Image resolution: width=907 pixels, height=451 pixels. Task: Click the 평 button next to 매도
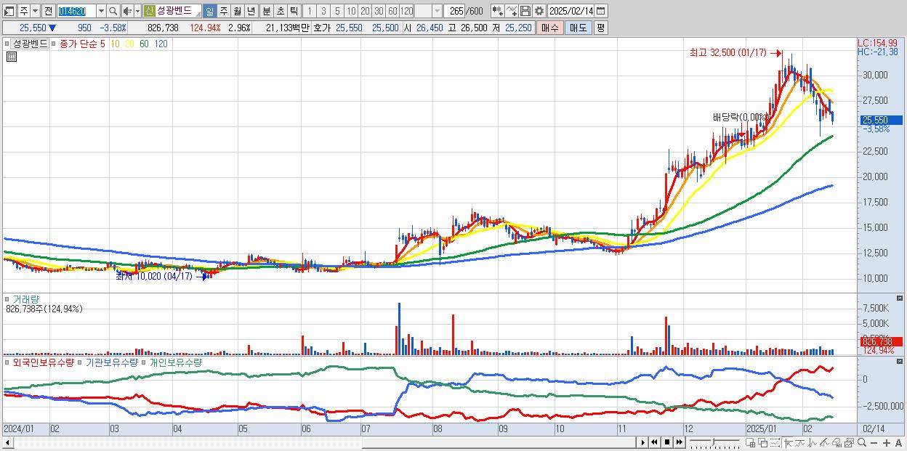tap(600, 28)
